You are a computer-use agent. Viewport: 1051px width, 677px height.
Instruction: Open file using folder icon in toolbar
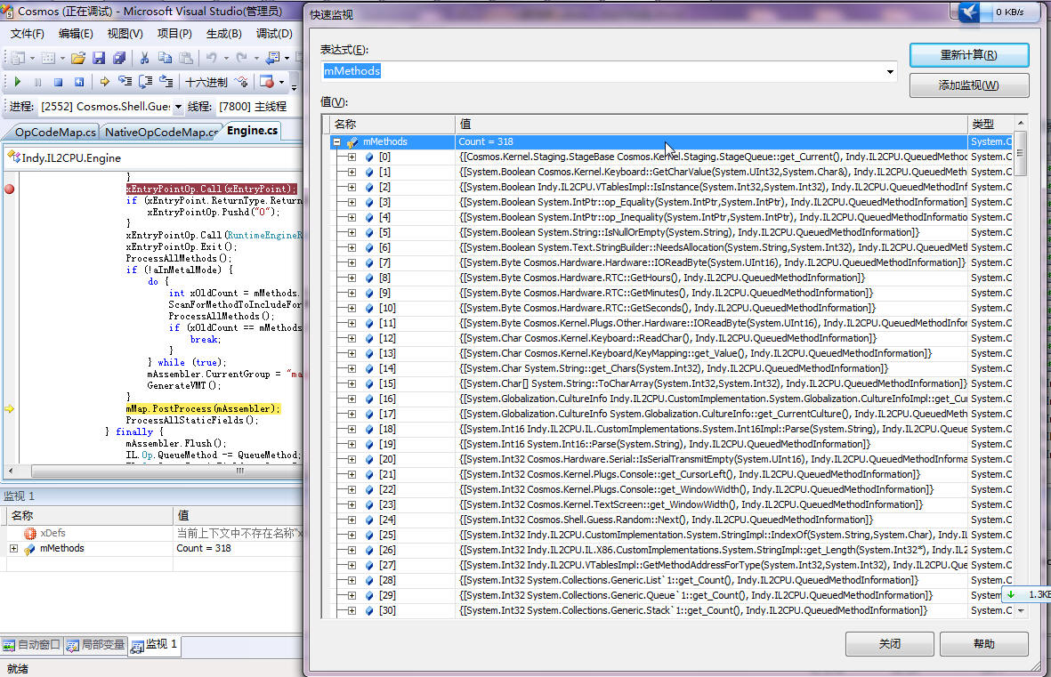[77, 59]
